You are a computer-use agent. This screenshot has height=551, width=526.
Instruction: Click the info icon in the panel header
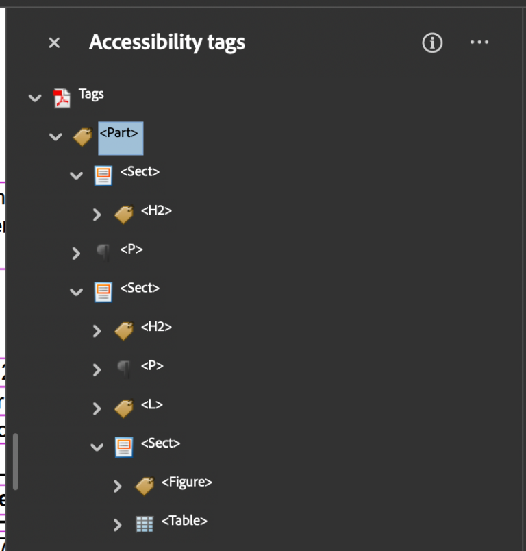point(432,42)
